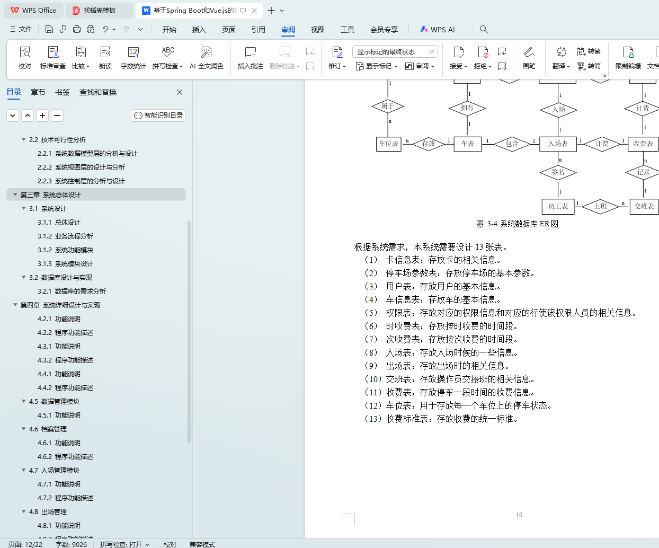The image size is (659, 548).
Task: Open the 视图 ribbon tab
Action: point(318,30)
